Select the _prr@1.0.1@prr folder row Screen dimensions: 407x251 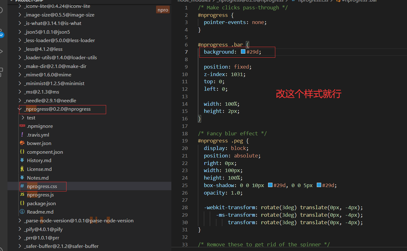point(89,238)
